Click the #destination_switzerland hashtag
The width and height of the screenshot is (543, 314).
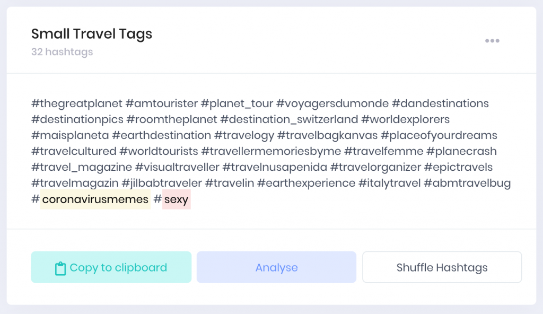(289, 119)
